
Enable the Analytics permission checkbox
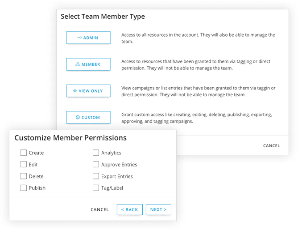96,153
